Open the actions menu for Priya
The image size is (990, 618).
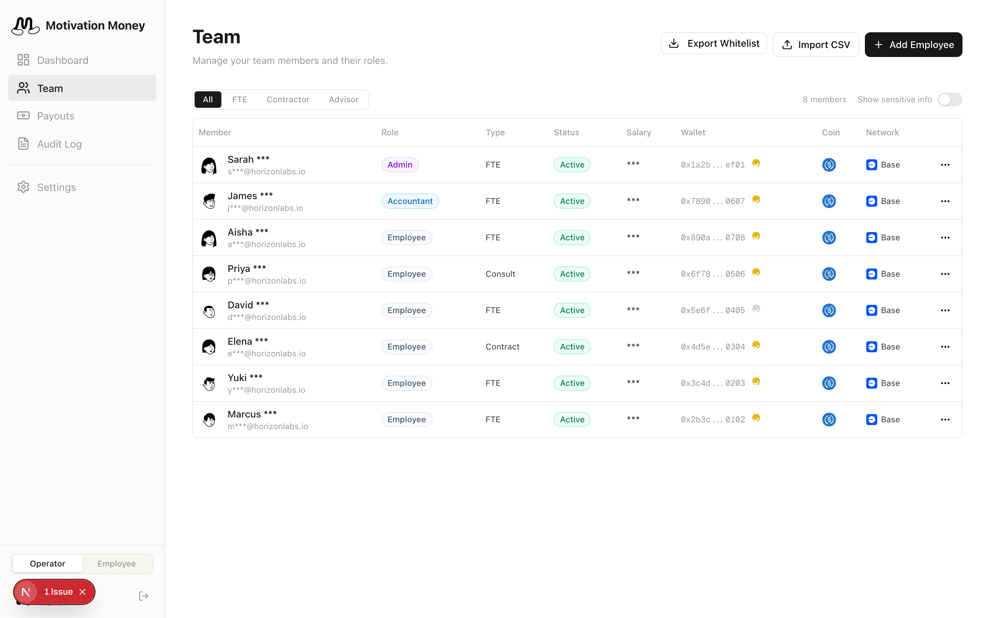945,274
